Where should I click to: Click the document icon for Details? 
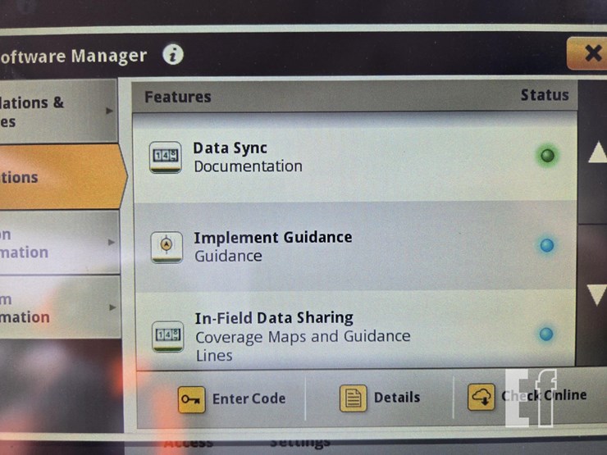354,398
